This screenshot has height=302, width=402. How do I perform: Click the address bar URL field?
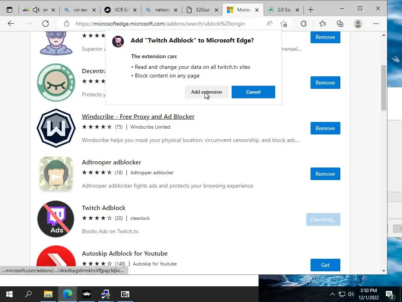(x=160, y=24)
